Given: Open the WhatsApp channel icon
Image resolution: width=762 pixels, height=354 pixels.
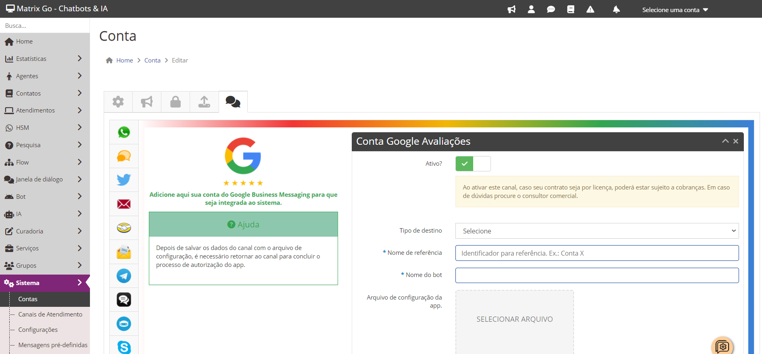Looking at the screenshot, I should pos(124,132).
